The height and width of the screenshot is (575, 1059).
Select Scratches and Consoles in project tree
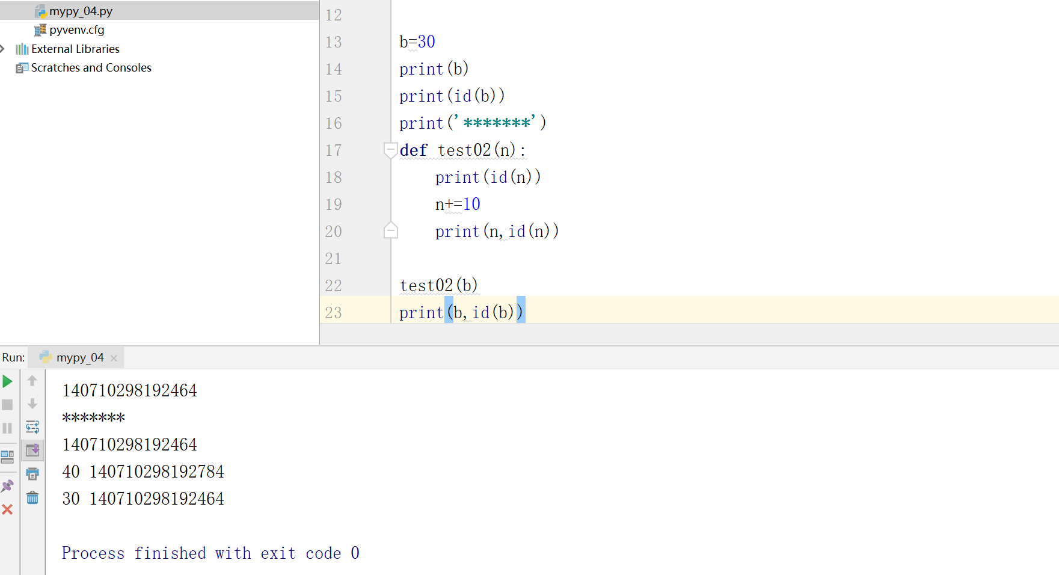pyautogui.click(x=91, y=67)
